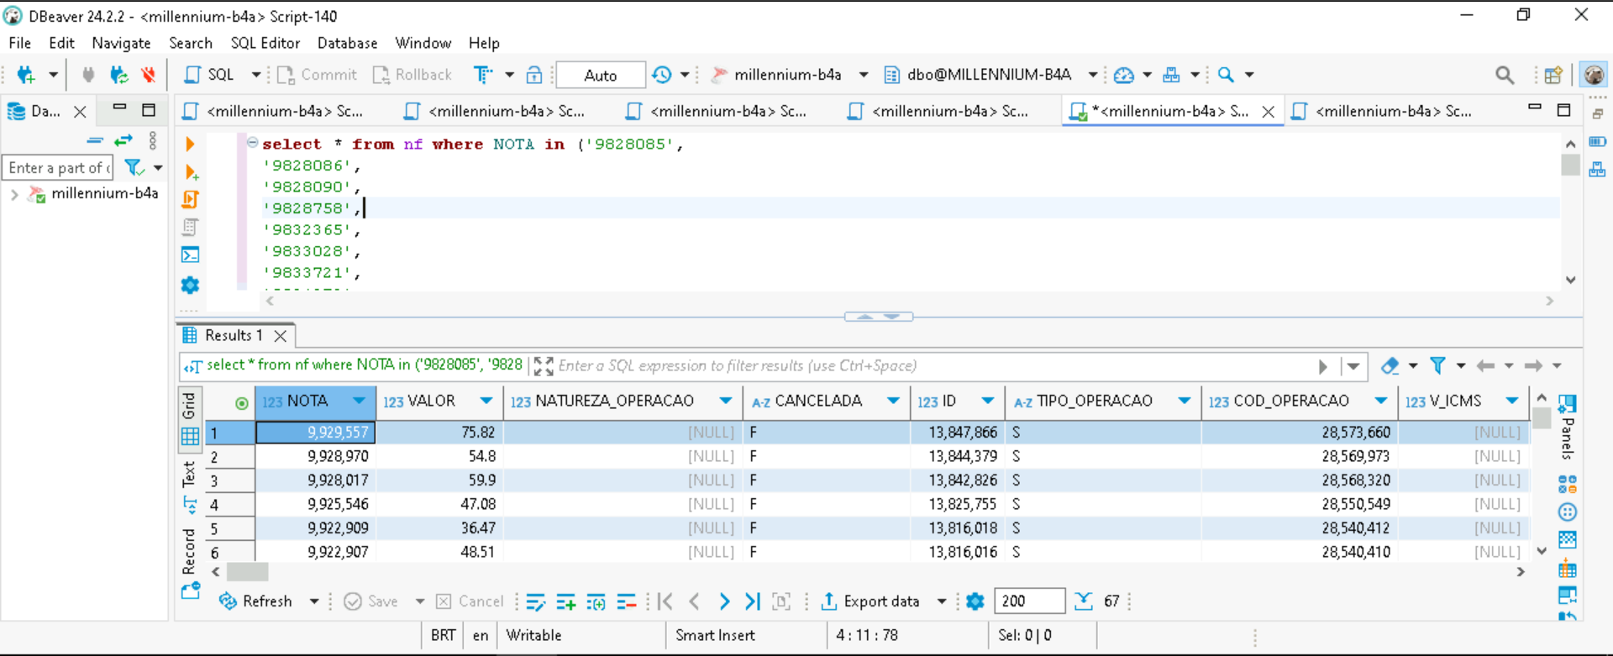The width and height of the screenshot is (1613, 656).
Task: Switch results view to Grid mode
Action: [x=190, y=418]
